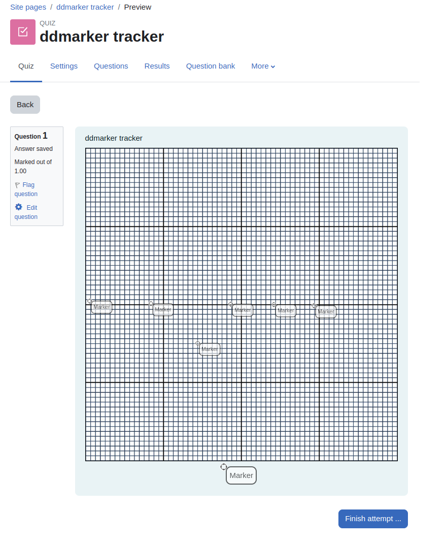447x543 pixels.
Task: Click the pink quiz activity icon
Action: tap(23, 32)
